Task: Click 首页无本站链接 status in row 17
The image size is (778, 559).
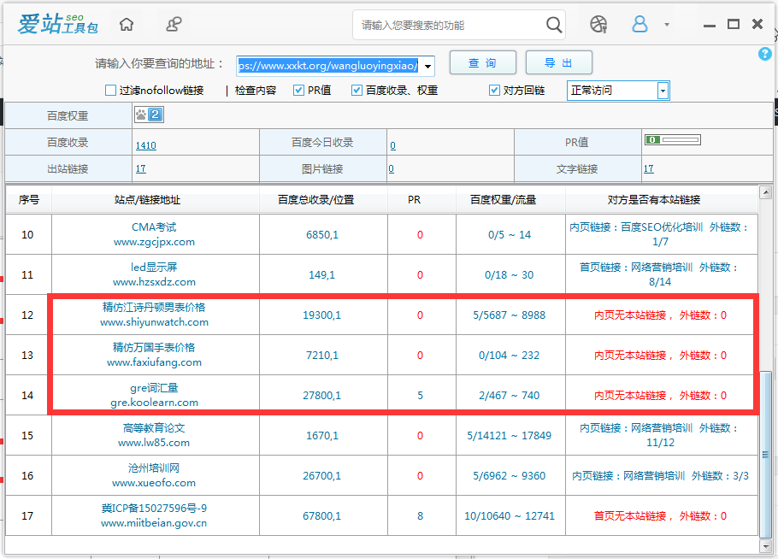Action: (x=660, y=516)
